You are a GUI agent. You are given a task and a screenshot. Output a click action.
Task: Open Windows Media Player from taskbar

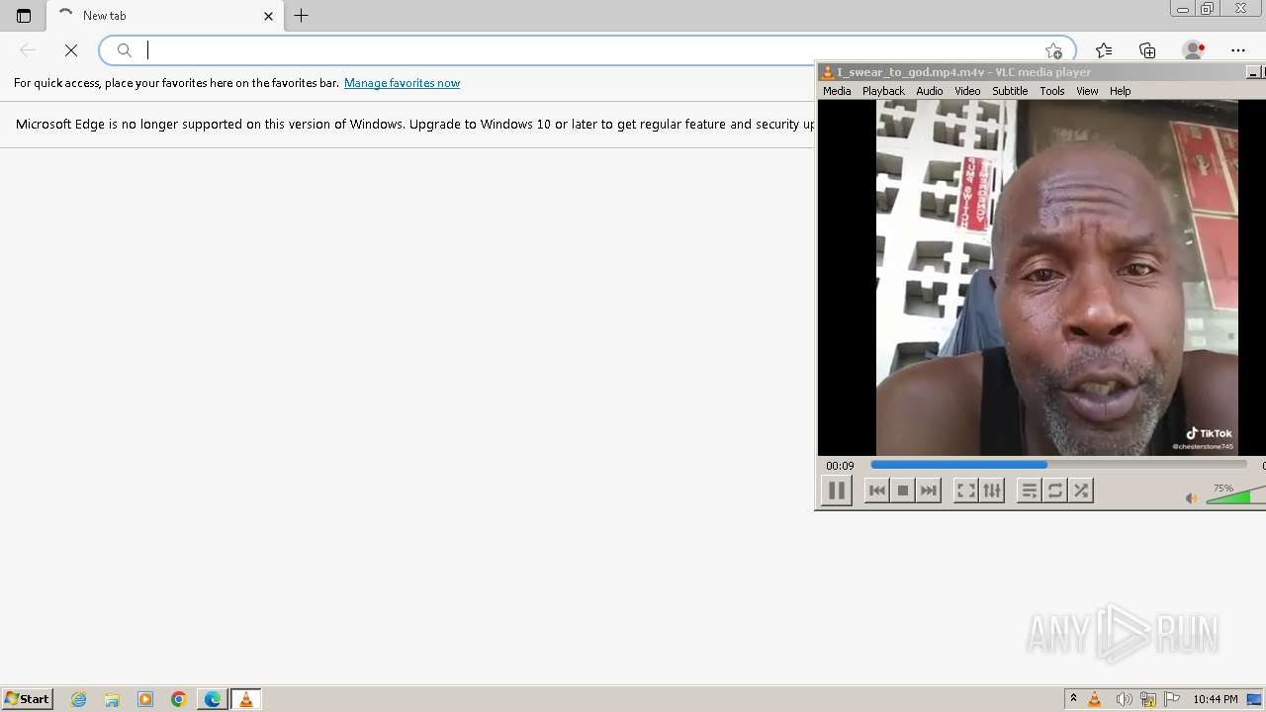tap(145, 699)
